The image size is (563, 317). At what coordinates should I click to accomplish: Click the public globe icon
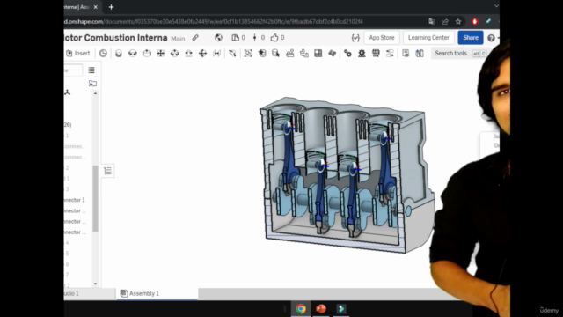[218, 37]
